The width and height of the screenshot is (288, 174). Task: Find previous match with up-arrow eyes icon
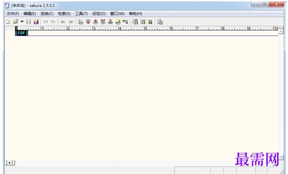96,22
